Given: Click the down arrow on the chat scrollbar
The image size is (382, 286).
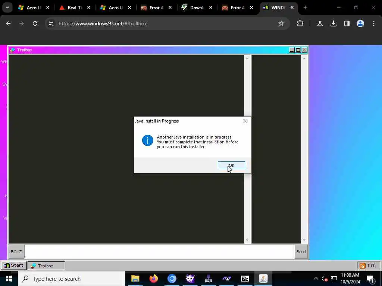Looking at the screenshot, I should click(x=247, y=240).
